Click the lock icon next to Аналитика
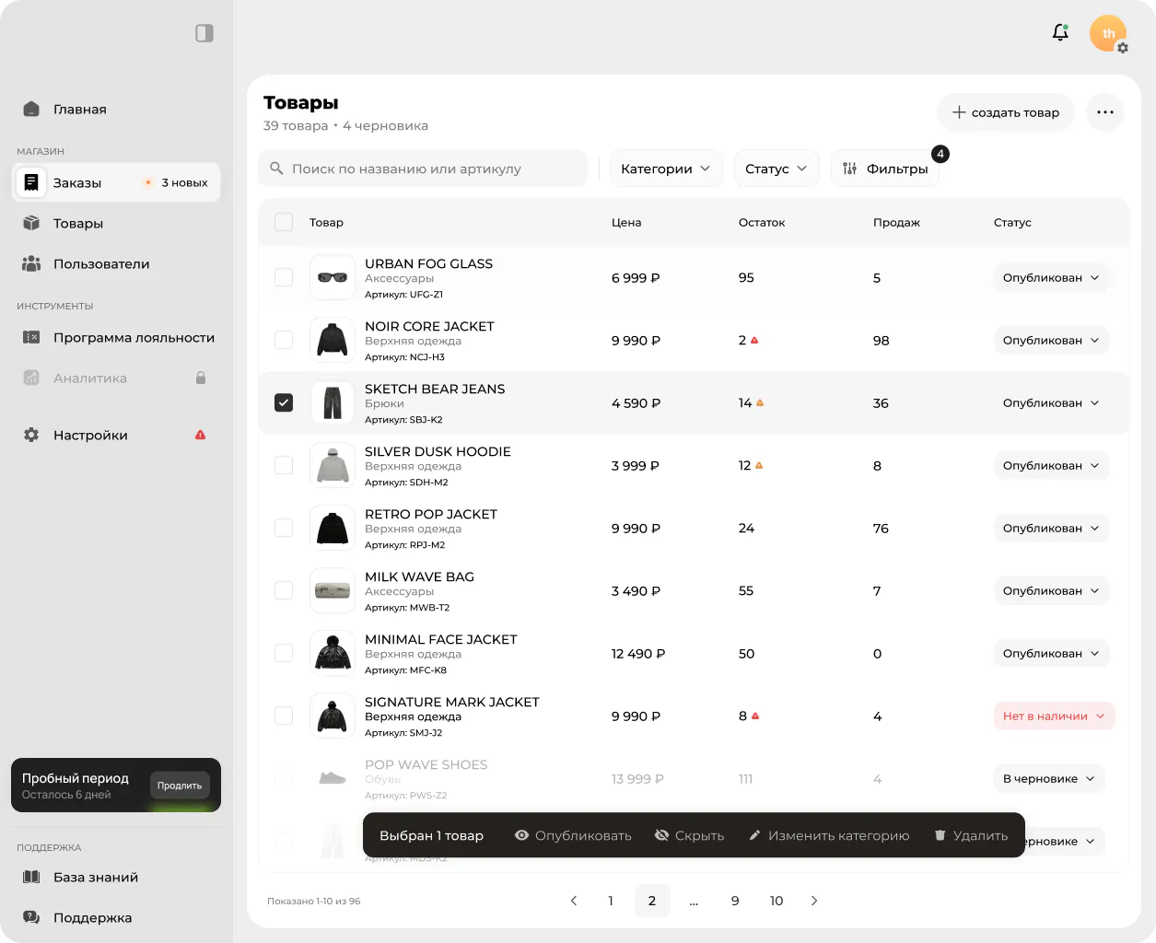This screenshot has width=1156, height=943. 201,378
